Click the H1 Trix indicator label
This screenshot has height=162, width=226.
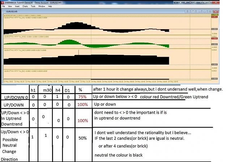[x=26, y=18]
